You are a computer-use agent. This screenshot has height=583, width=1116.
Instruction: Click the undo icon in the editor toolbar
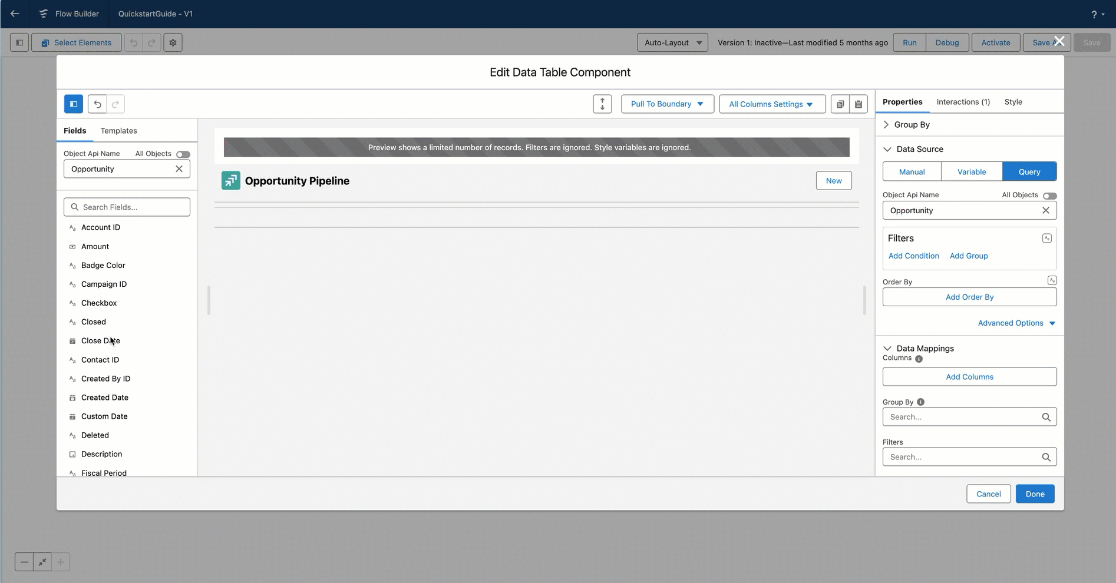pos(97,104)
